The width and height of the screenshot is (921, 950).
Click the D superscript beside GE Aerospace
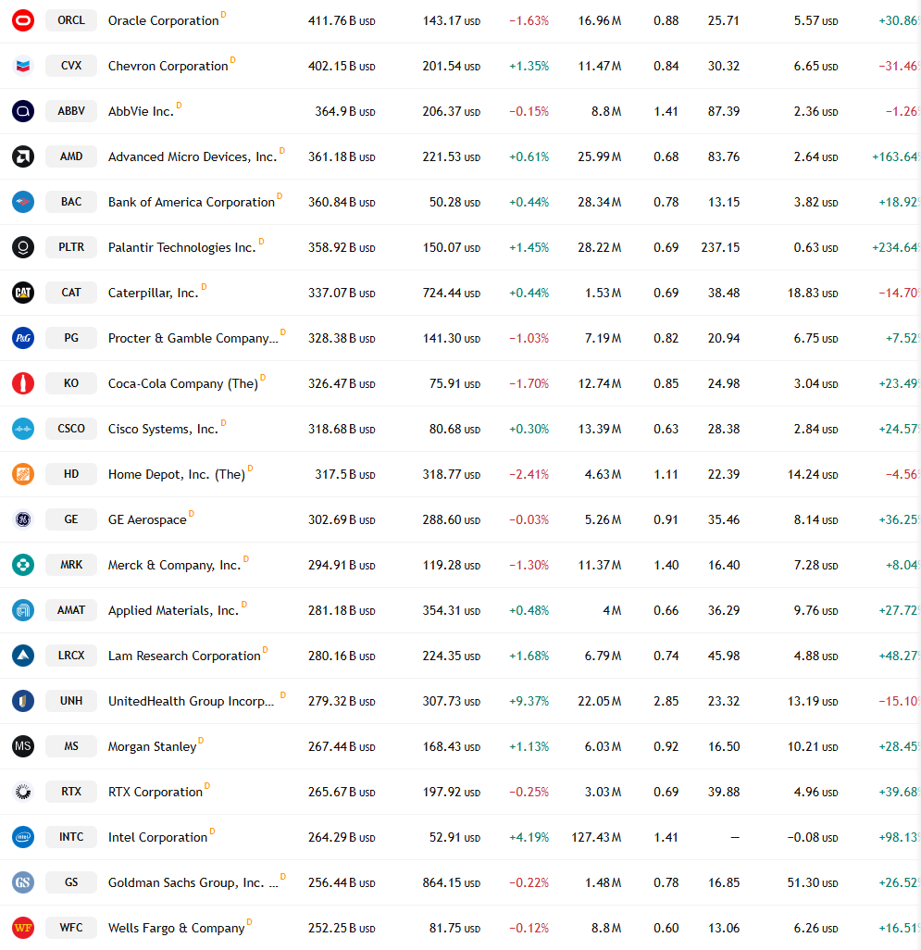192,513
